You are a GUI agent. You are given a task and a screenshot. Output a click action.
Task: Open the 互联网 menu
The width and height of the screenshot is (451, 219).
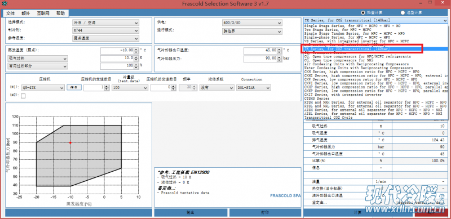(43, 13)
